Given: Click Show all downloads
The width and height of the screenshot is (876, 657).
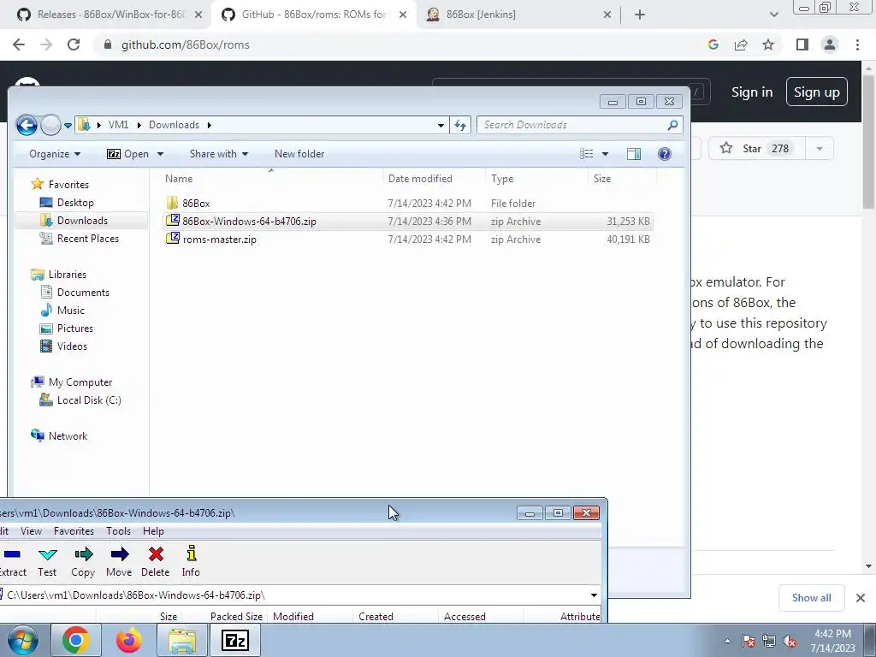Looking at the screenshot, I should [x=811, y=598].
